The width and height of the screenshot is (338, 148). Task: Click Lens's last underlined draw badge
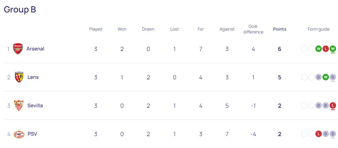tap(333, 77)
